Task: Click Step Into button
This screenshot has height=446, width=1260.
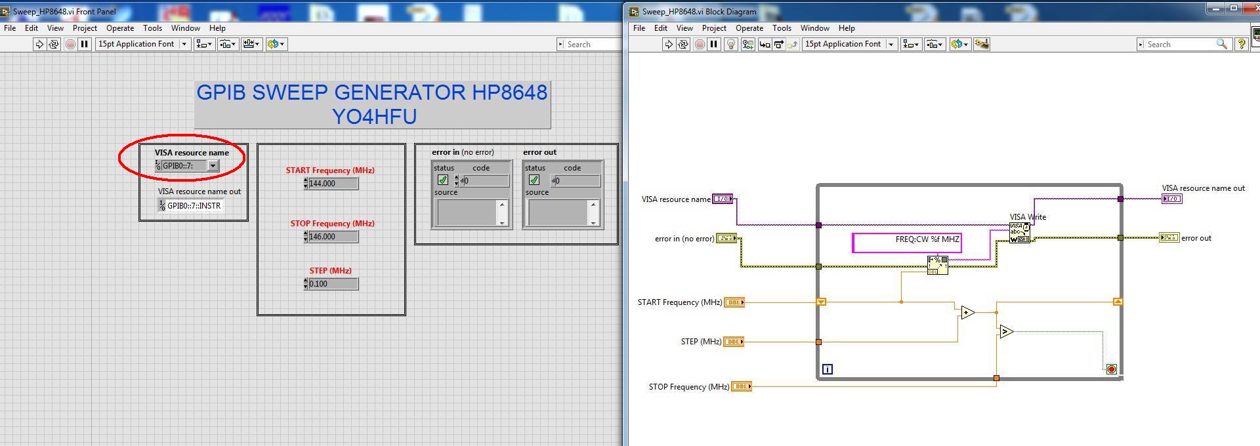Action: coord(765,44)
